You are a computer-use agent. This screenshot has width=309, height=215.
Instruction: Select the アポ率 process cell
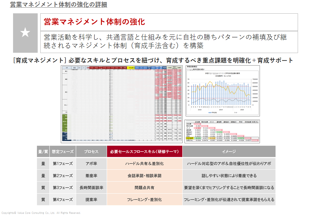[91, 164]
